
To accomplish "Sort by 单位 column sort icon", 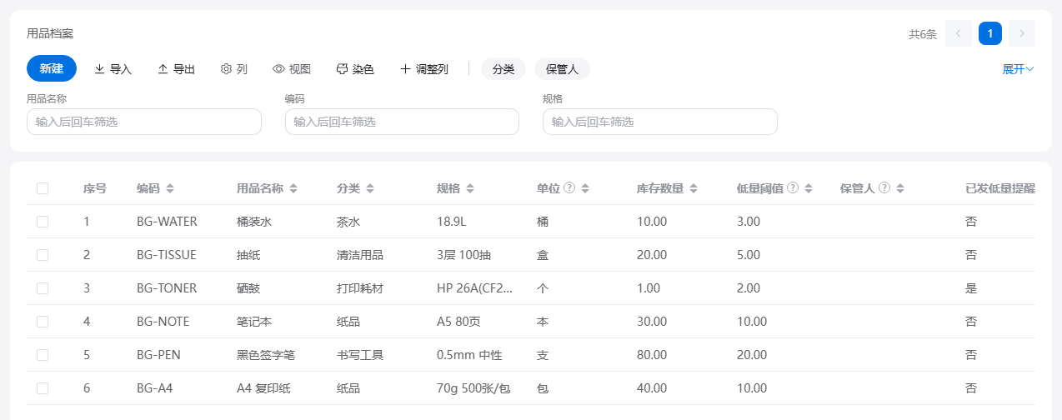I will pyautogui.click(x=585, y=188).
